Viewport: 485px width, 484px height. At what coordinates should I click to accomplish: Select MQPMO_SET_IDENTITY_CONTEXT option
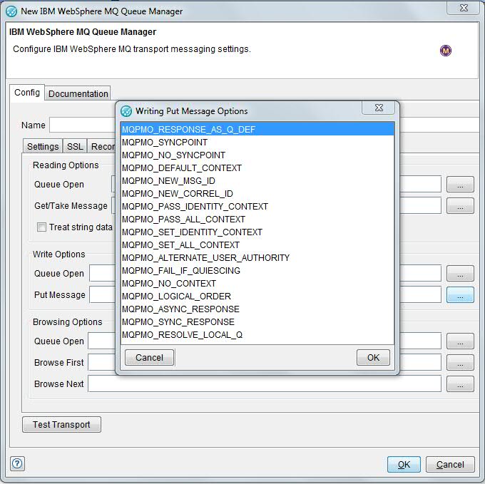[257, 232]
